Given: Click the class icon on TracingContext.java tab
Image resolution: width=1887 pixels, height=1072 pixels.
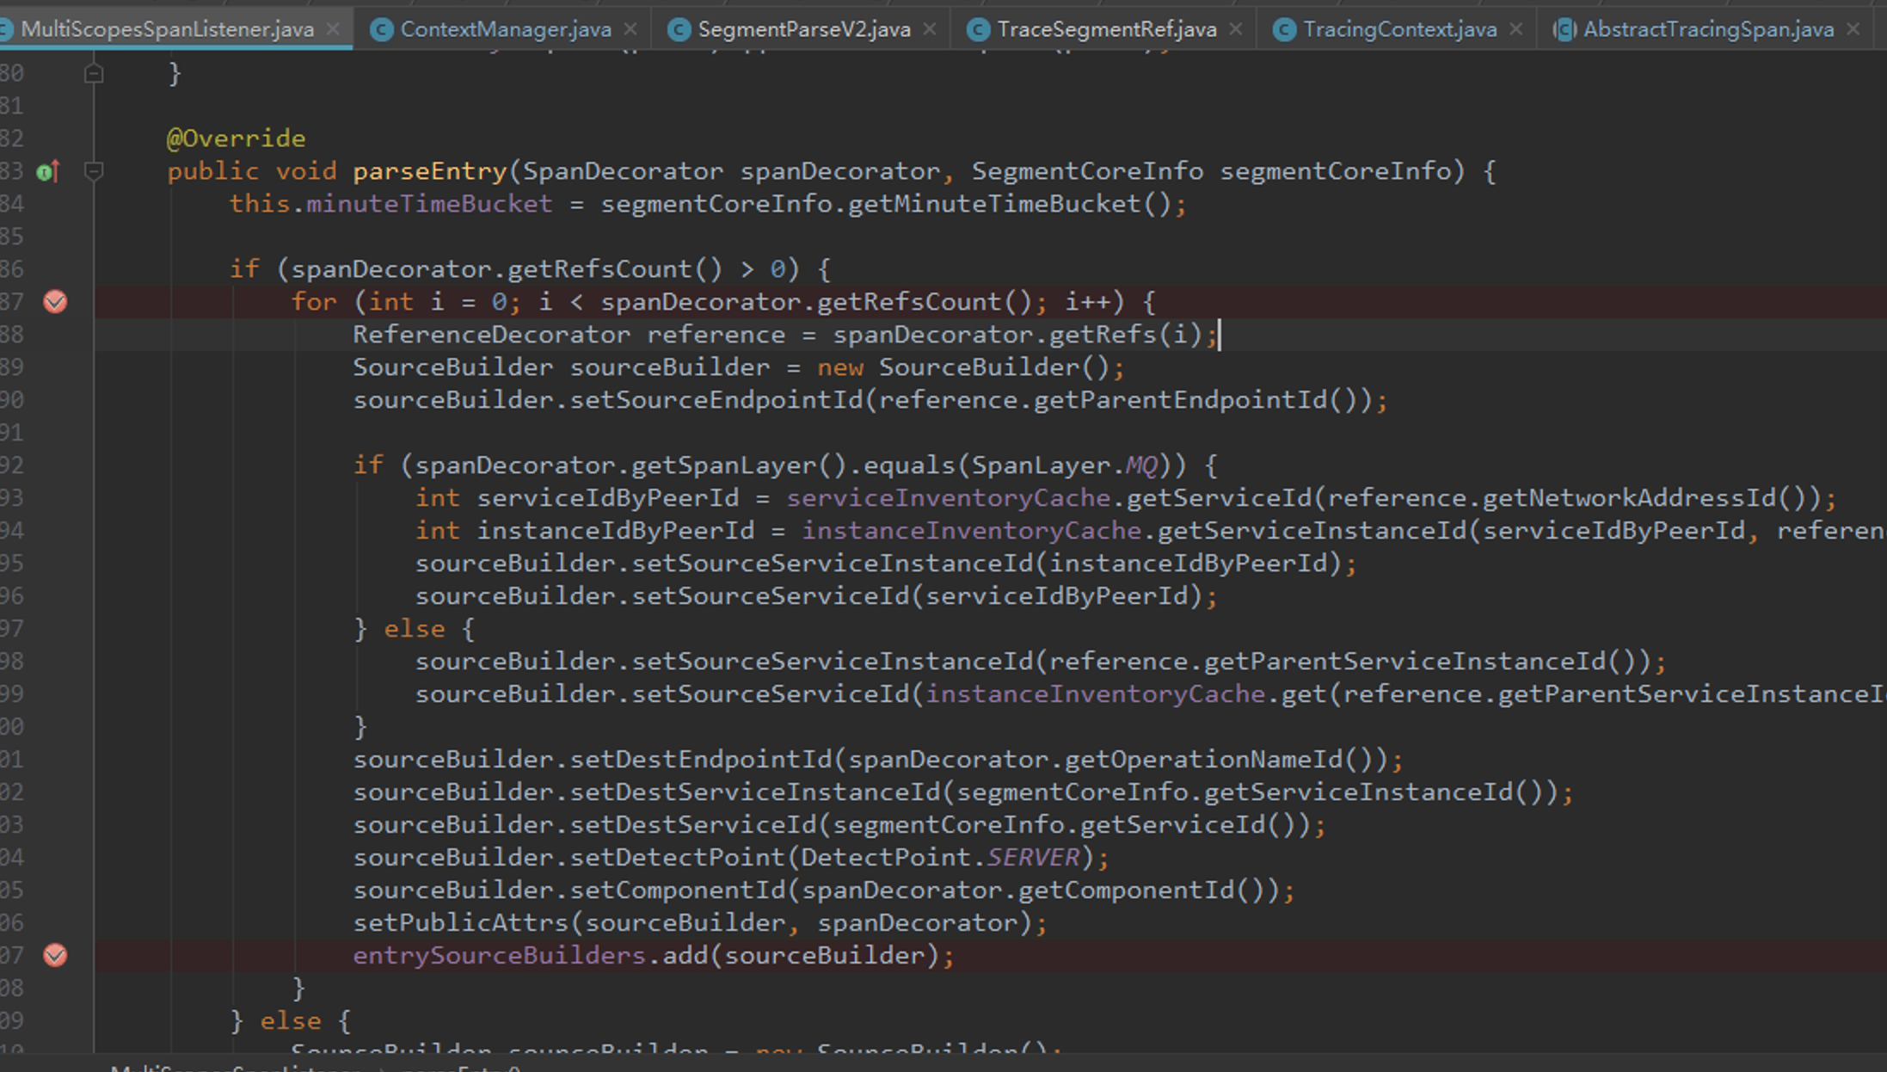Looking at the screenshot, I should pyautogui.click(x=1284, y=28).
